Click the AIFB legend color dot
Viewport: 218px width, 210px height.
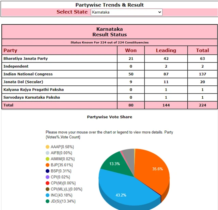[47, 153]
